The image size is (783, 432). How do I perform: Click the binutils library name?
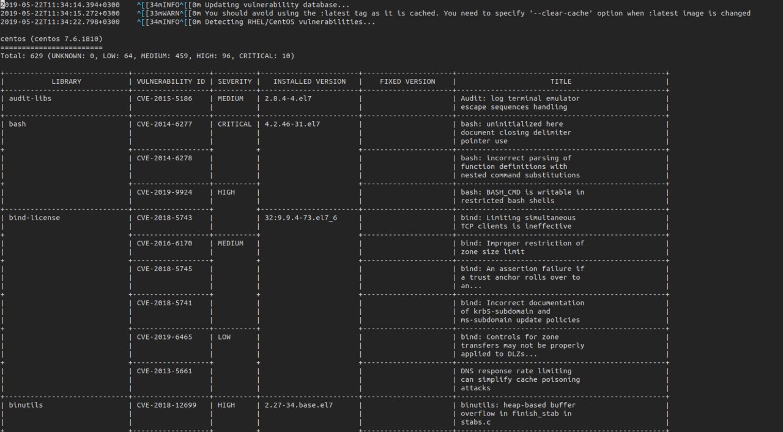point(26,405)
